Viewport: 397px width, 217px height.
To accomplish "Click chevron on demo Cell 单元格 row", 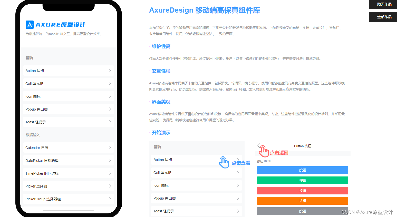I will [x=238, y=173].
